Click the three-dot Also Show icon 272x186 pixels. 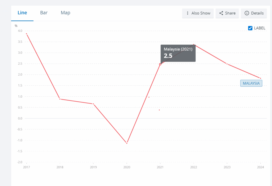(x=188, y=13)
